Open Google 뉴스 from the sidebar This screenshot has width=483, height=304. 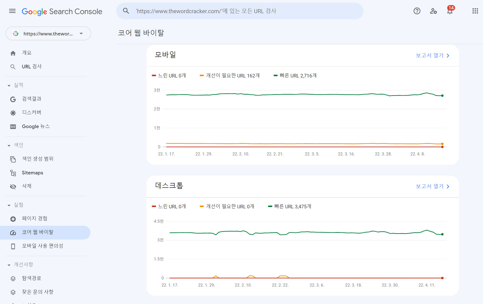[x=36, y=126]
